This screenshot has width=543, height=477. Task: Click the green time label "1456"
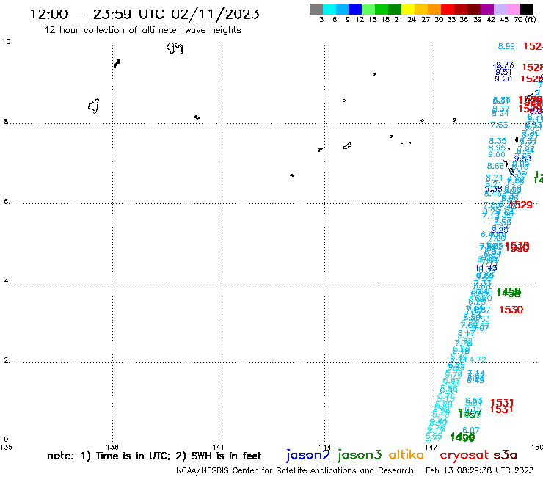point(462,437)
